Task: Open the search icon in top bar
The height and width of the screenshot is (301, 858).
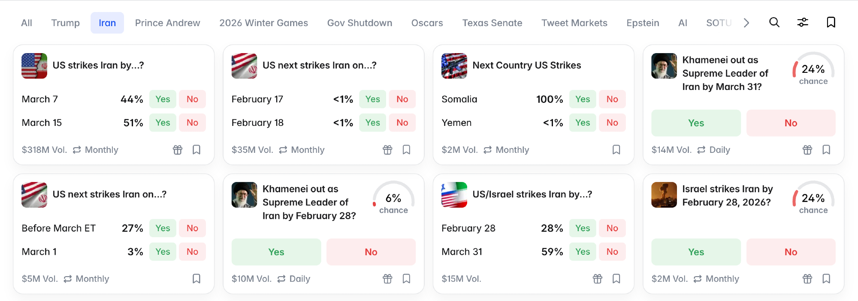Action: coord(774,22)
